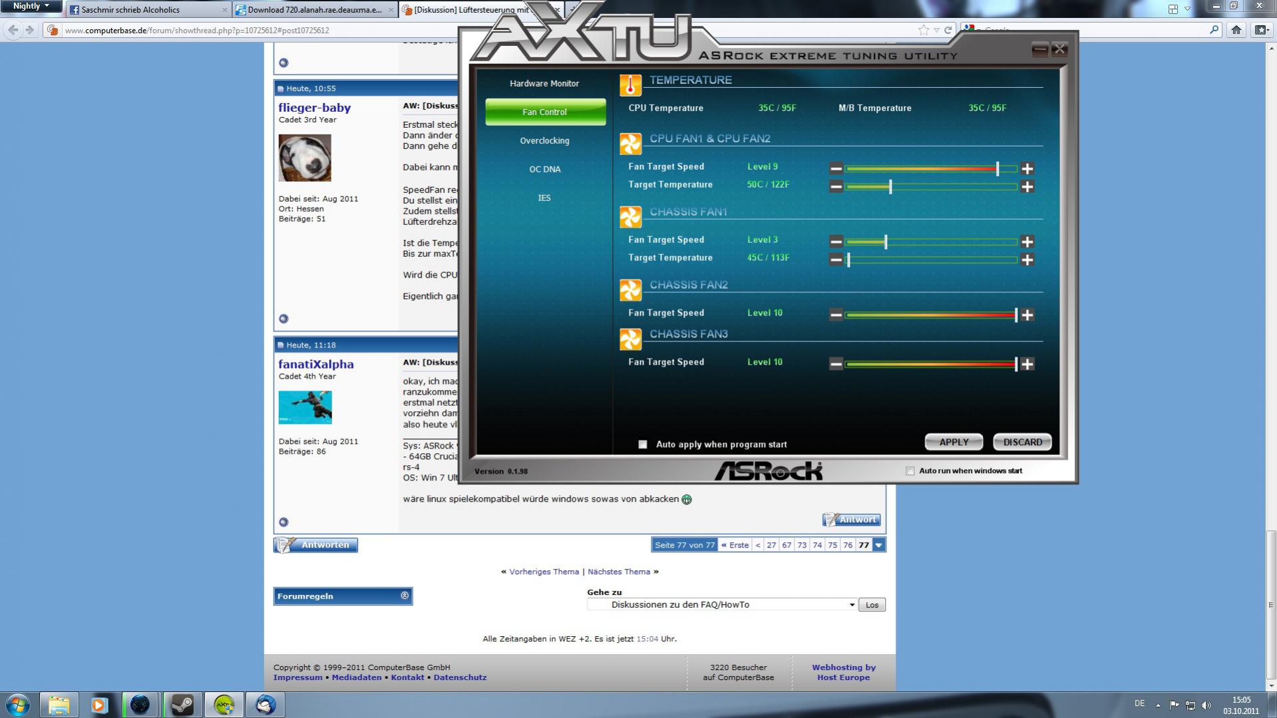The height and width of the screenshot is (718, 1277).
Task: Select the Fan Control section
Action: pyautogui.click(x=545, y=112)
